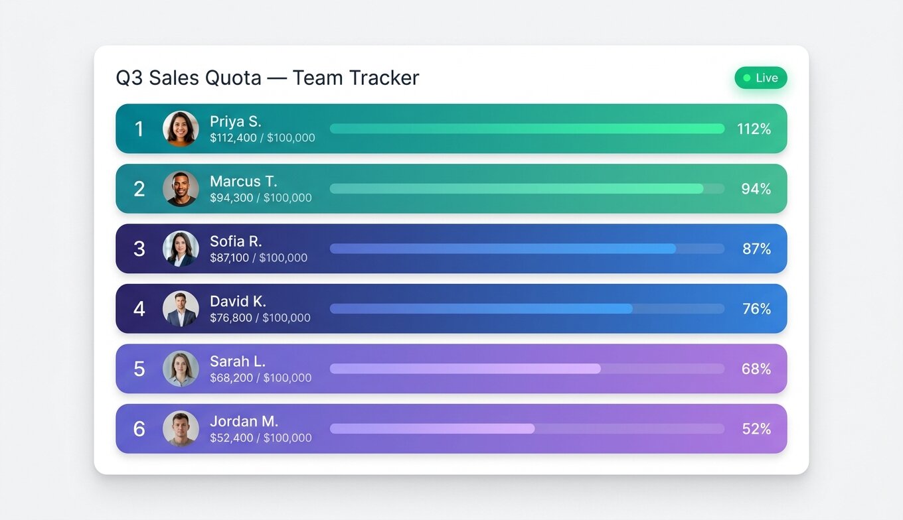Select the Jordan M. progress bar
The height and width of the screenshot is (520, 903).
(527, 429)
